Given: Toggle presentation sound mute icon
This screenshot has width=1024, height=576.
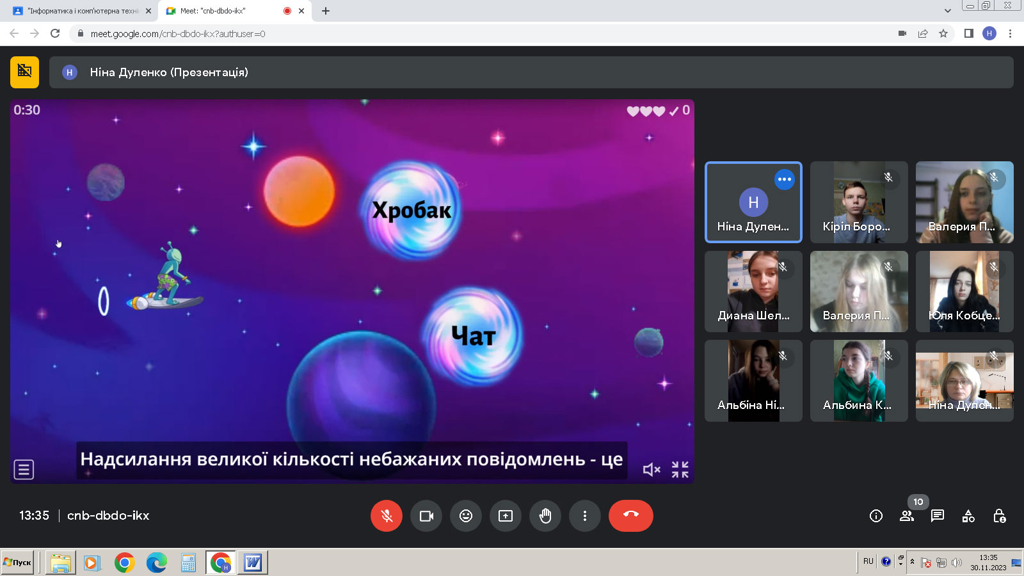Looking at the screenshot, I should 651,470.
